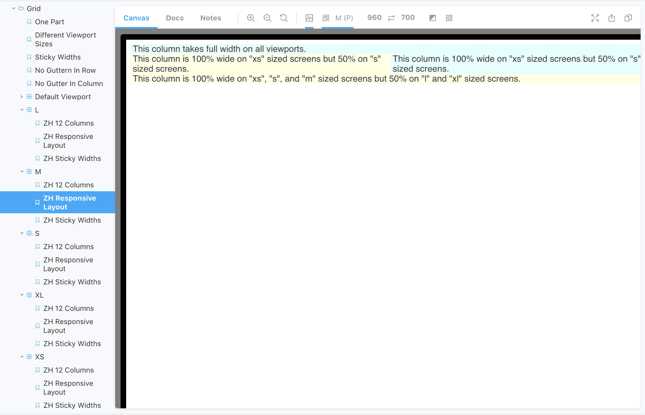Collapse the XL component group
This screenshot has width=645, height=415.
click(22, 295)
